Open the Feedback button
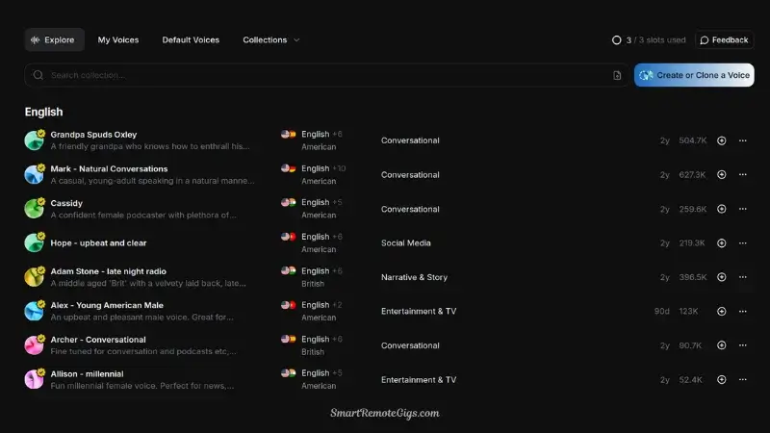Viewport: 770px width, 433px height. pyautogui.click(x=724, y=40)
